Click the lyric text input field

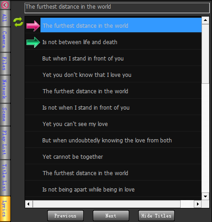tap(117, 8)
